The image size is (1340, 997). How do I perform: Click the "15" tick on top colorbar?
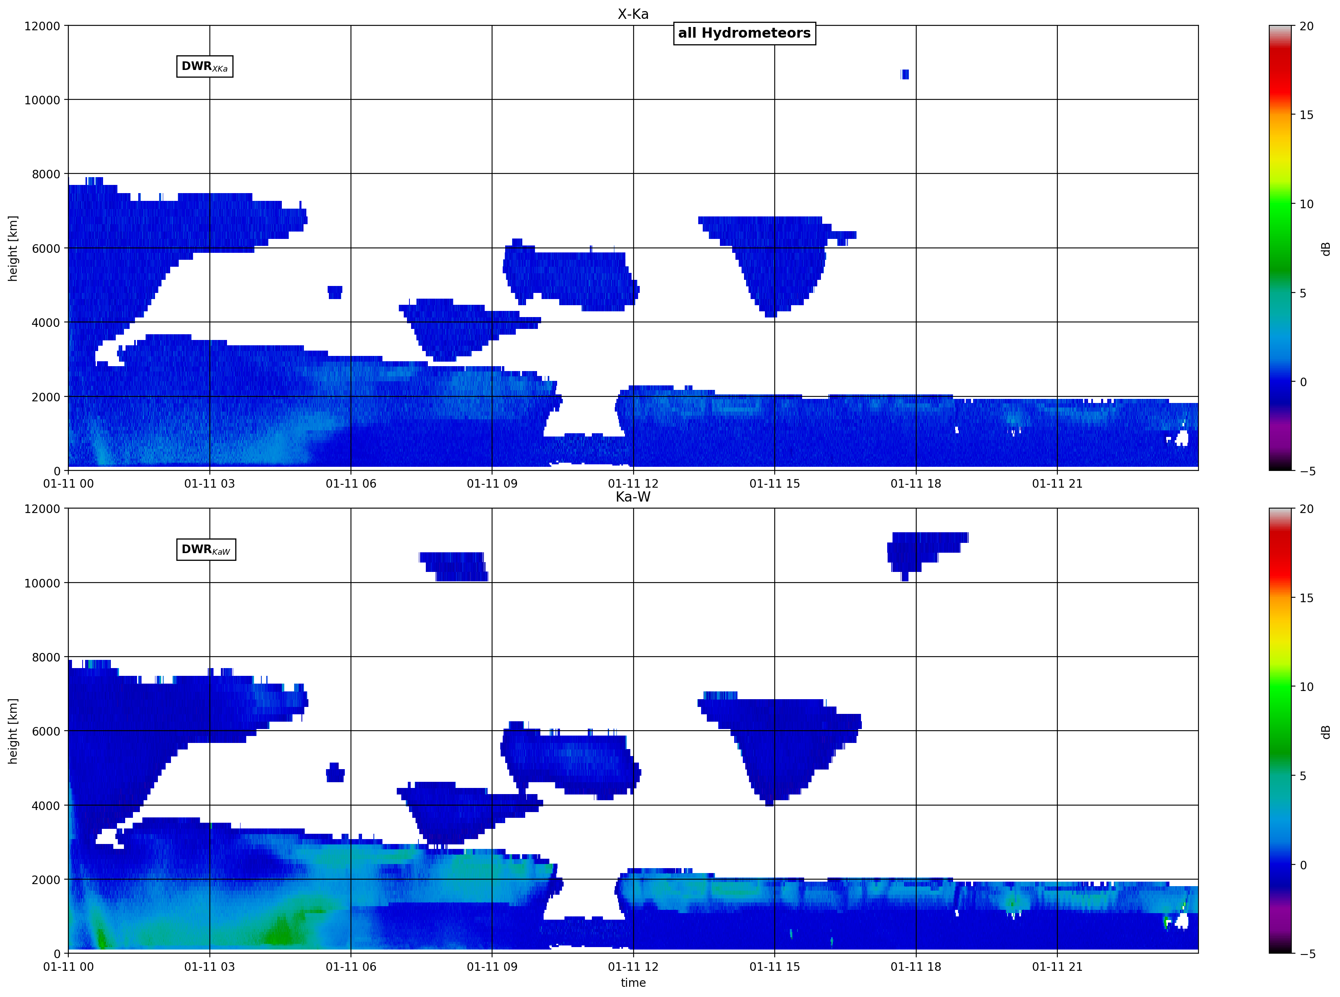(x=1307, y=115)
